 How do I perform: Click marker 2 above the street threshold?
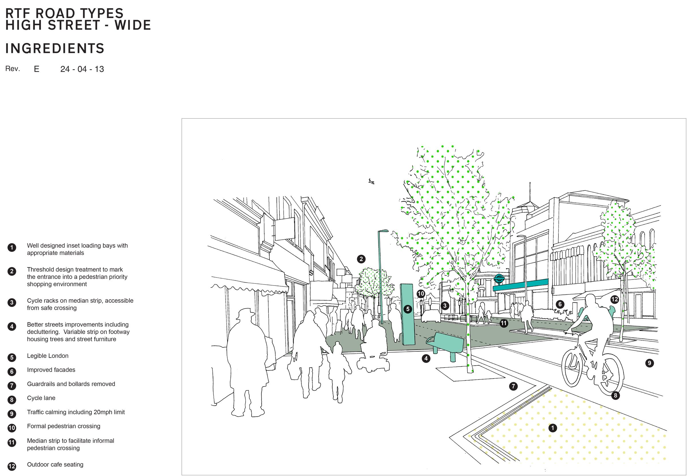coord(361,259)
